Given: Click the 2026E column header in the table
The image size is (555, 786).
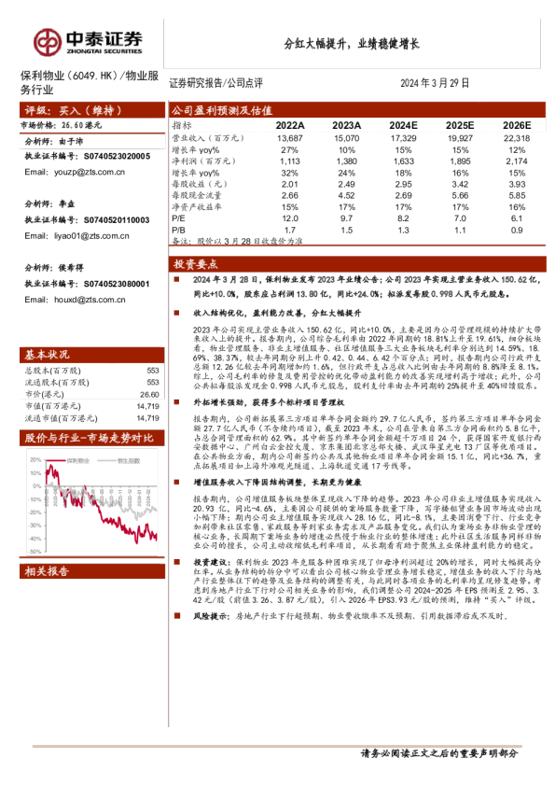Looking at the screenshot, I should 517,125.
